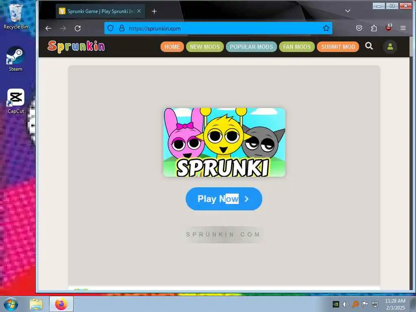Open the Extensions puzzle-piece icon
416x312 pixels.
[x=374, y=28]
